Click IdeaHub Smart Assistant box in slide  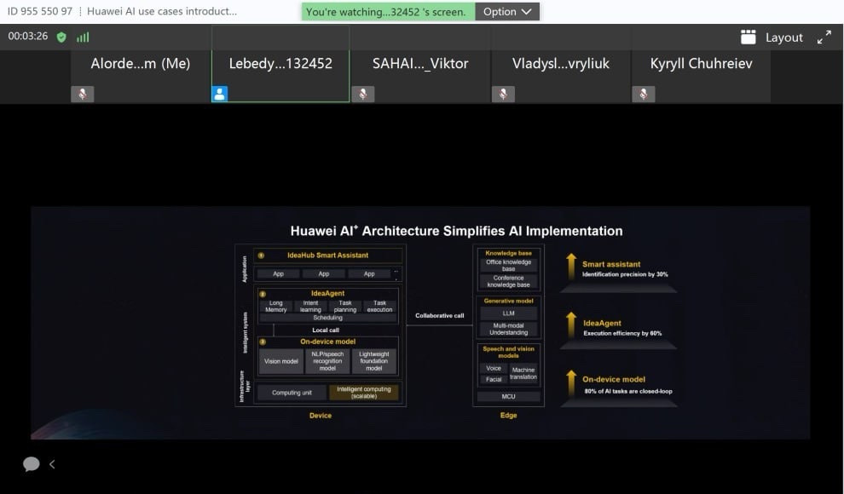(x=328, y=256)
